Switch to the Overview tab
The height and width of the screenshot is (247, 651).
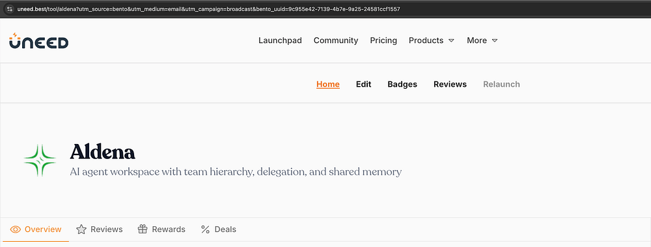pos(36,229)
